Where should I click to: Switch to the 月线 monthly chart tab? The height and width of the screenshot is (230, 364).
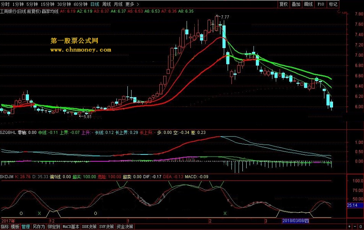pyautogui.click(x=119, y=4)
